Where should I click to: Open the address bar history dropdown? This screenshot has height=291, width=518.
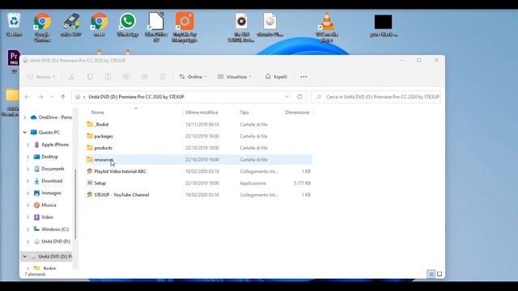[x=287, y=97]
